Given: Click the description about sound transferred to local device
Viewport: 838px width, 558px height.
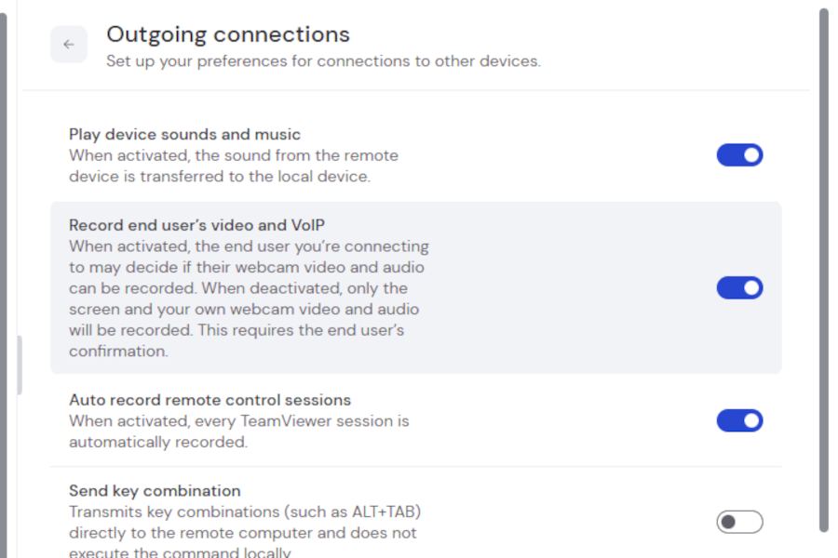Looking at the screenshot, I should pos(233,166).
